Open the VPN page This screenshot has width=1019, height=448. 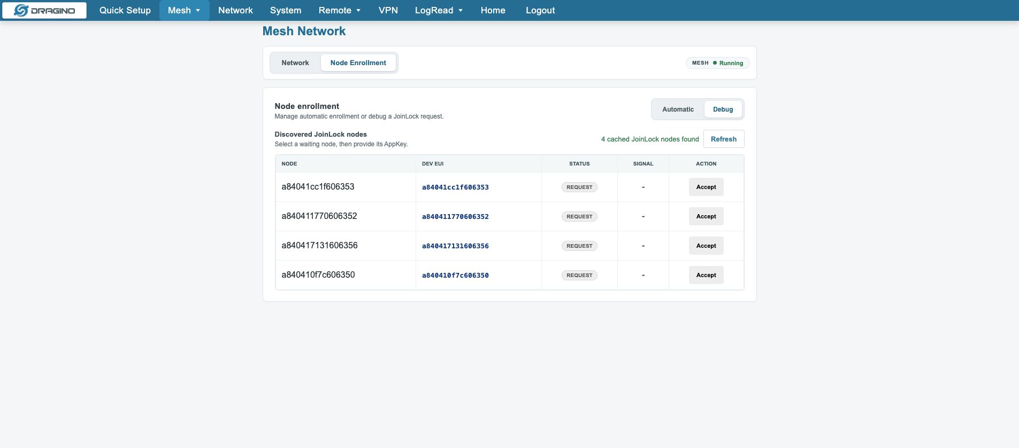coord(388,10)
